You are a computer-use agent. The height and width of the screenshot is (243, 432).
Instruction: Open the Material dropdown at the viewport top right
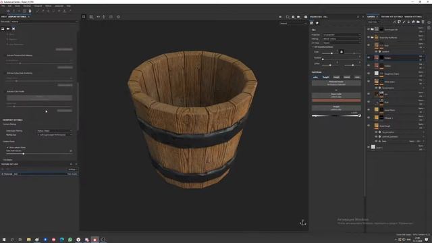[293, 24]
